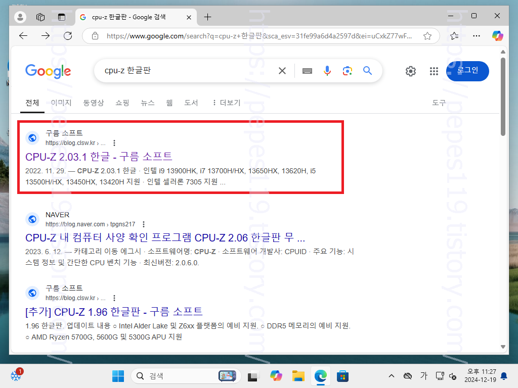
Task: Open the taskbar clock showing 오후 11:27
Action: tap(481, 376)
